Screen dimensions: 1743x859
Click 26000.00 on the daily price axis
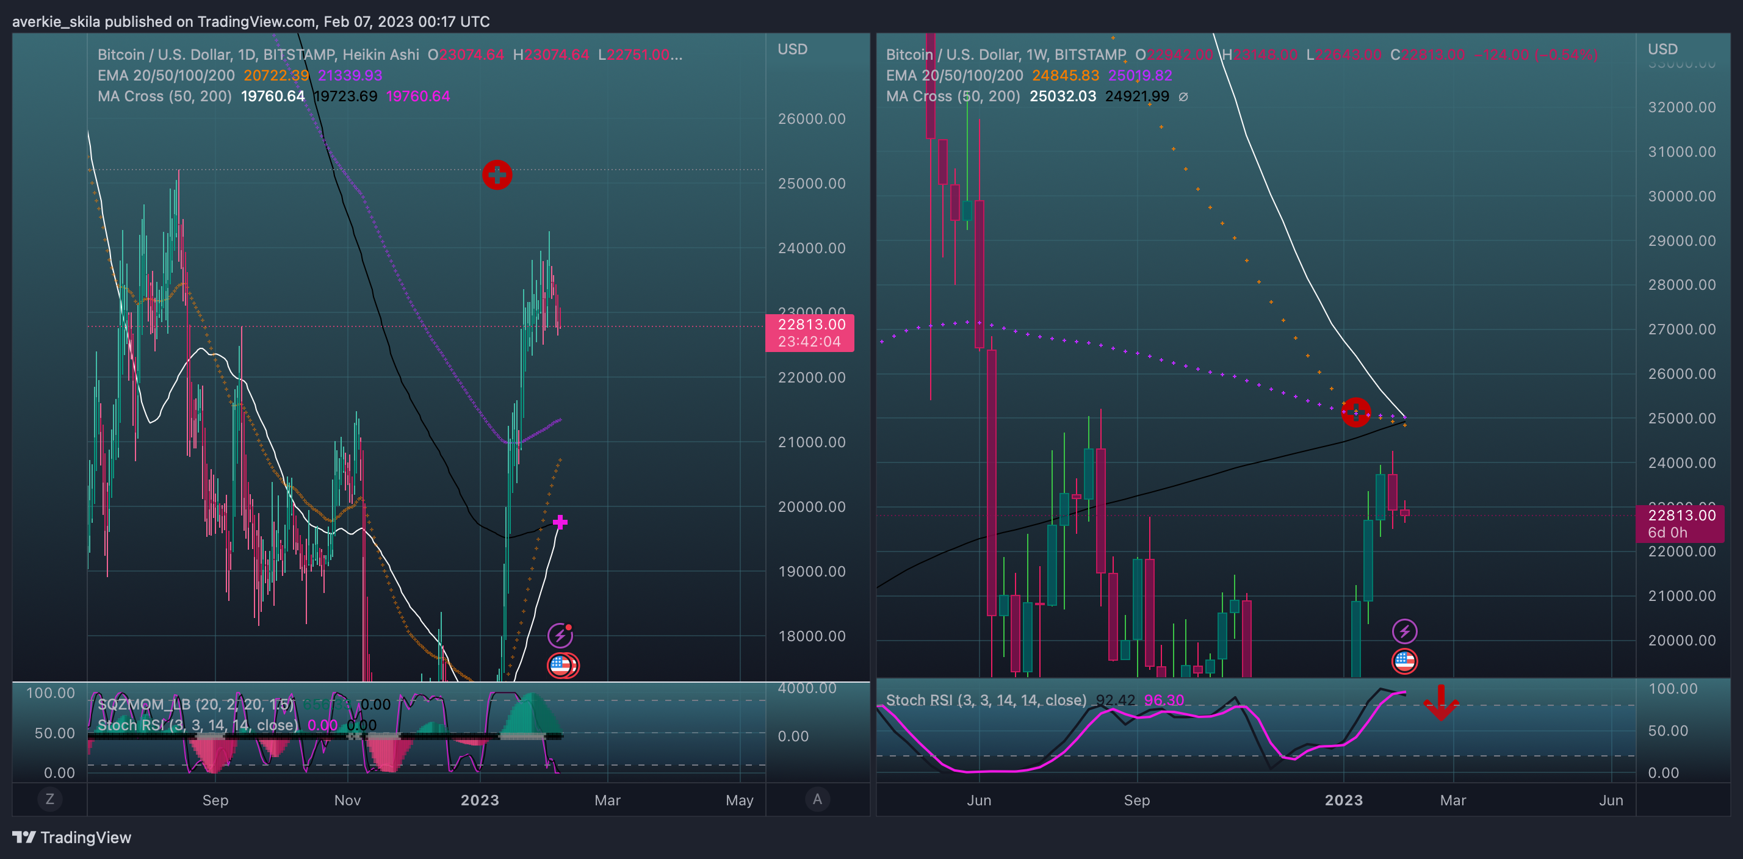point(811,119)
